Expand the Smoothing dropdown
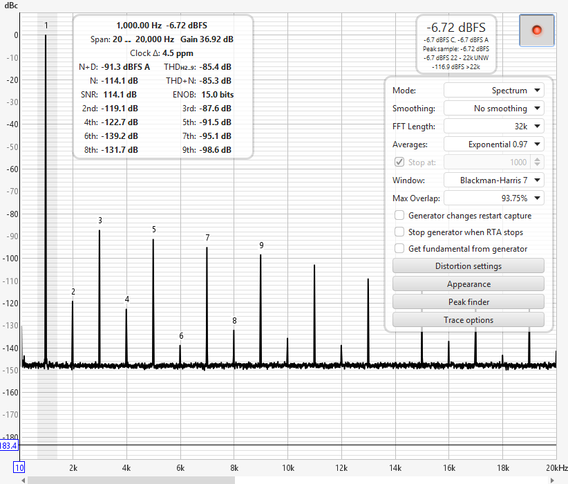Viewport: 568px width, 484px height. pos(494,108)
